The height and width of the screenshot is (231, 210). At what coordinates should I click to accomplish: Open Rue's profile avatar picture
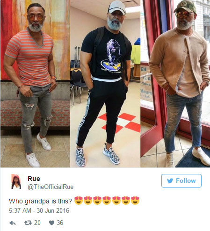16,181
